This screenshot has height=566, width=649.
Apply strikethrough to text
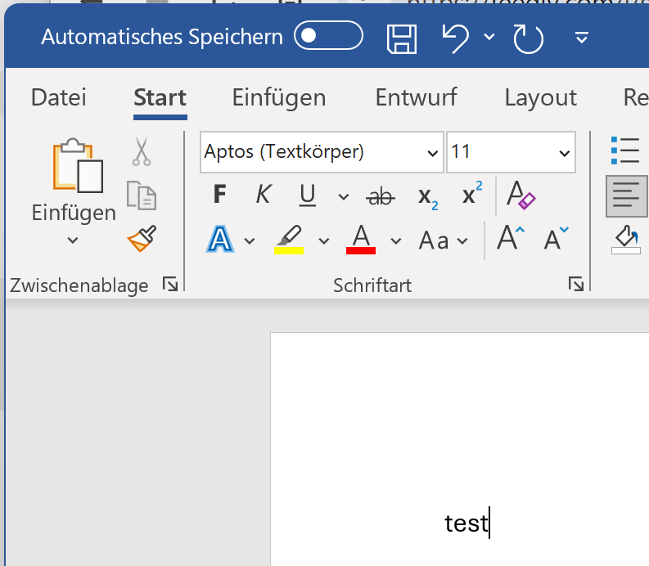(380, 195)
